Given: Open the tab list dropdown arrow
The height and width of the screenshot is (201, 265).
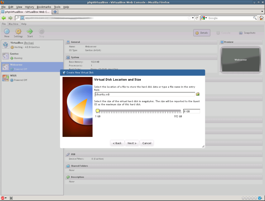Looking at the screenshot, I should pos(262,12).
